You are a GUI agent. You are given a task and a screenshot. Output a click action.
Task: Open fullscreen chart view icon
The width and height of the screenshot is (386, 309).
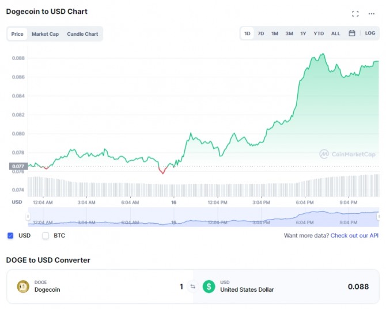(x=355, y=14)
